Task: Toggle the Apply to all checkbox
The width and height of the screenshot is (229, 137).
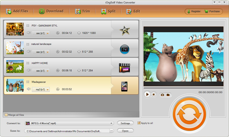Action: 139,123
